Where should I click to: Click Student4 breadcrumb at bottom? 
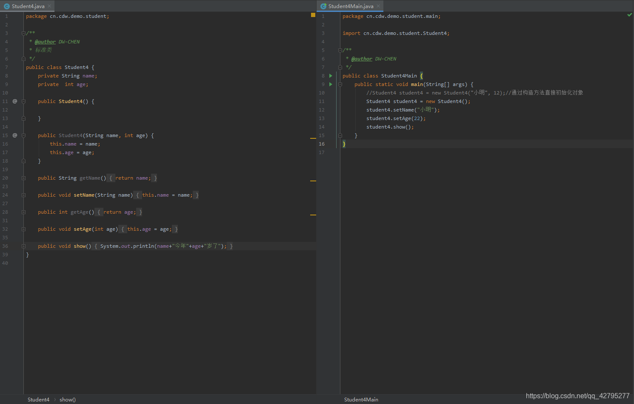point(38,399)
